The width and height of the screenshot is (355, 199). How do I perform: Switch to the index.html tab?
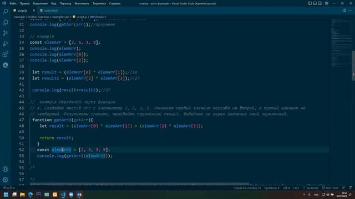(x=50, y=11)
